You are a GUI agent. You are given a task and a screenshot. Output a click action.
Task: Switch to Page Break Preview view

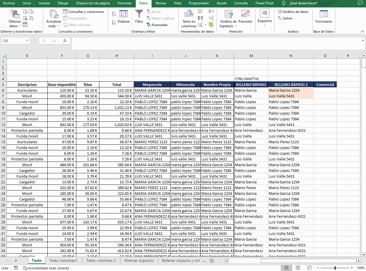click(309, 268)
